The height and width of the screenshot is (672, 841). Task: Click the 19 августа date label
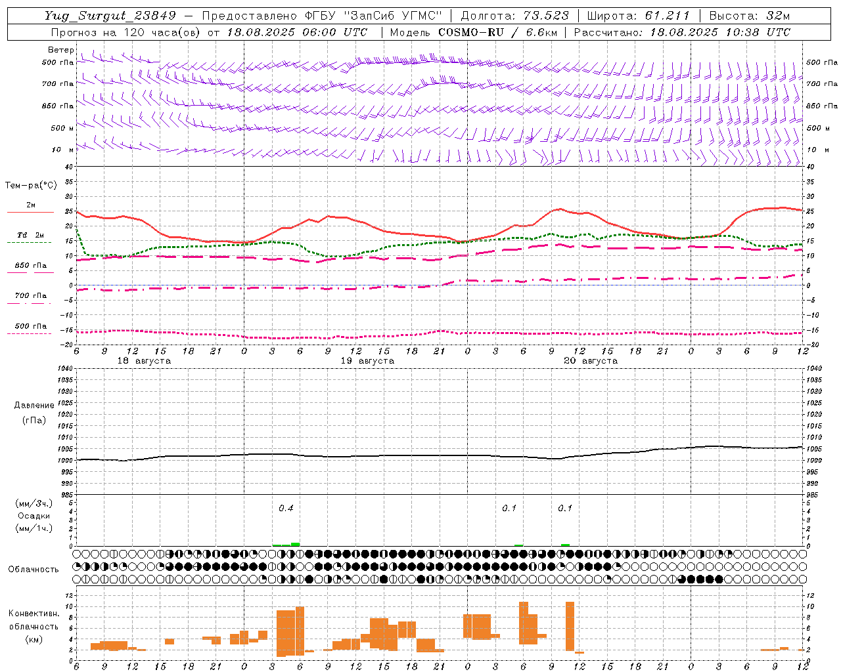(x=367, y=361)
